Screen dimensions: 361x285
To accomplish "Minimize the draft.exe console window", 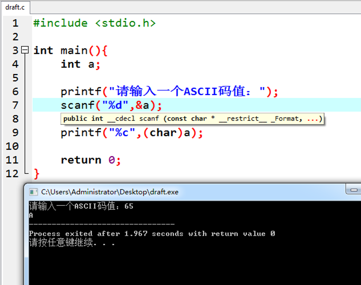I will (354, 190).
